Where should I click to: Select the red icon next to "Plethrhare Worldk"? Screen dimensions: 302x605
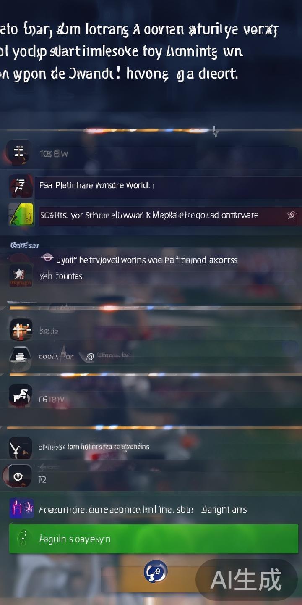click(x=21, y=186)
